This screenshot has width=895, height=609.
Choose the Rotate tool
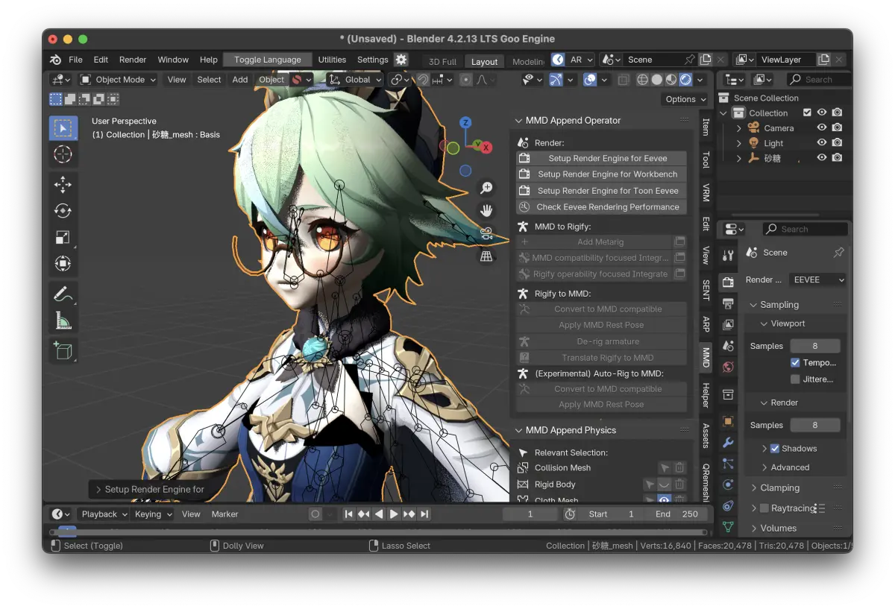63,211
